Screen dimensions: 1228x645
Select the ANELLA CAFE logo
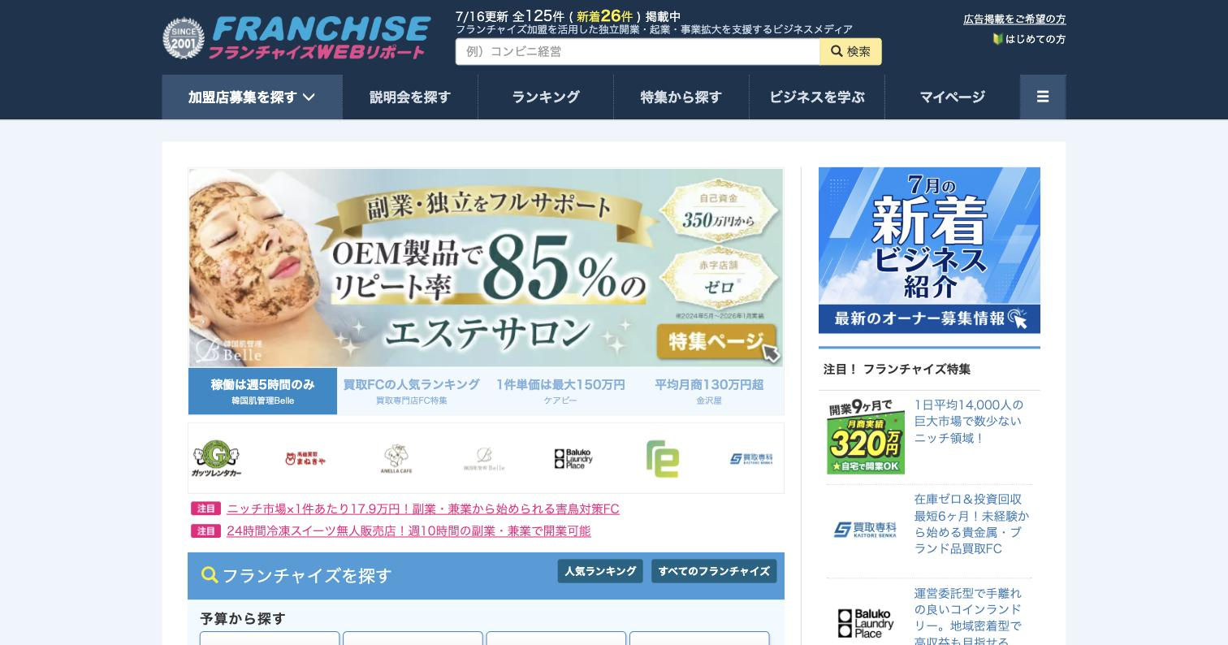pos(396,459)
